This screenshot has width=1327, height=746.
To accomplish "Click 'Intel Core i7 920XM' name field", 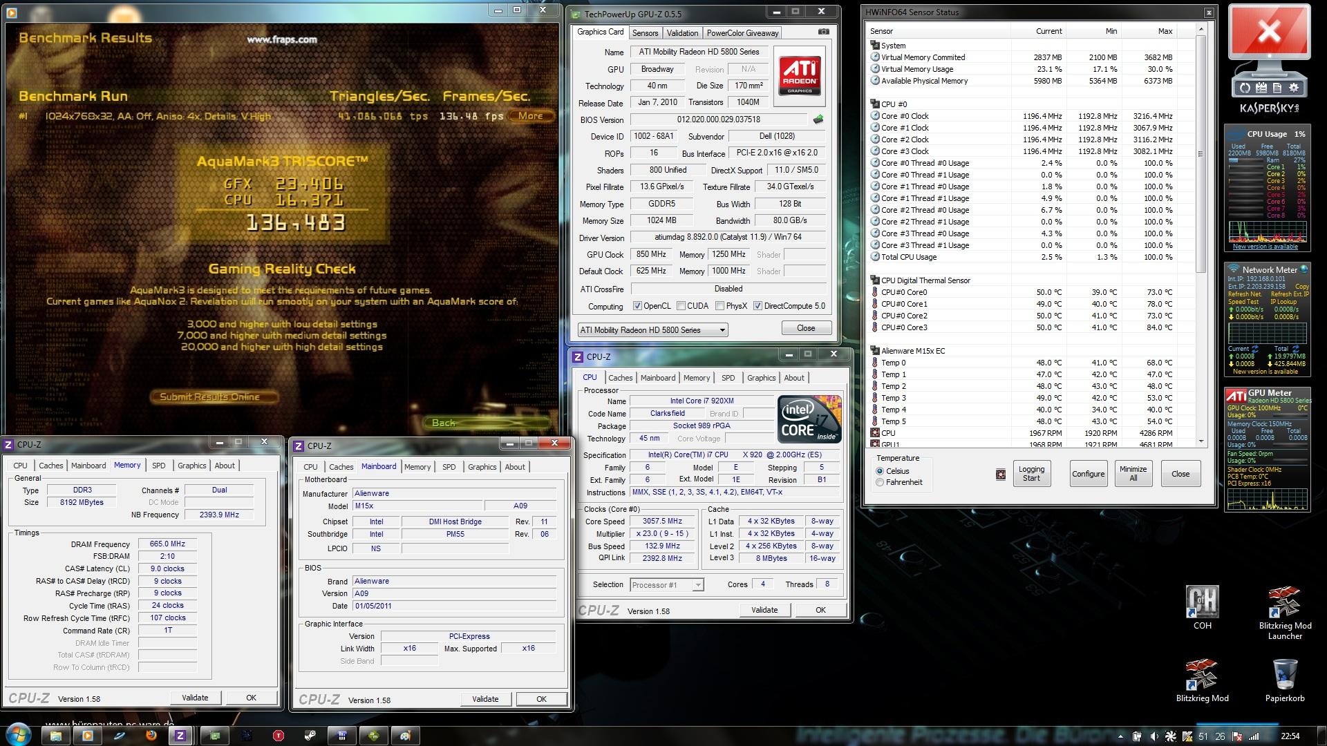I will click(x=702, y=401).
